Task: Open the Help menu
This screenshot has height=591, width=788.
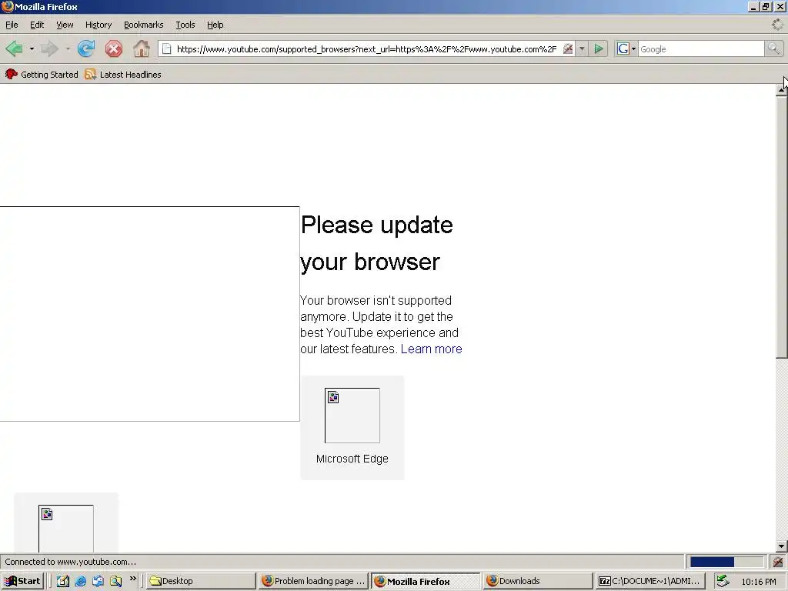Action: point(215,25)
